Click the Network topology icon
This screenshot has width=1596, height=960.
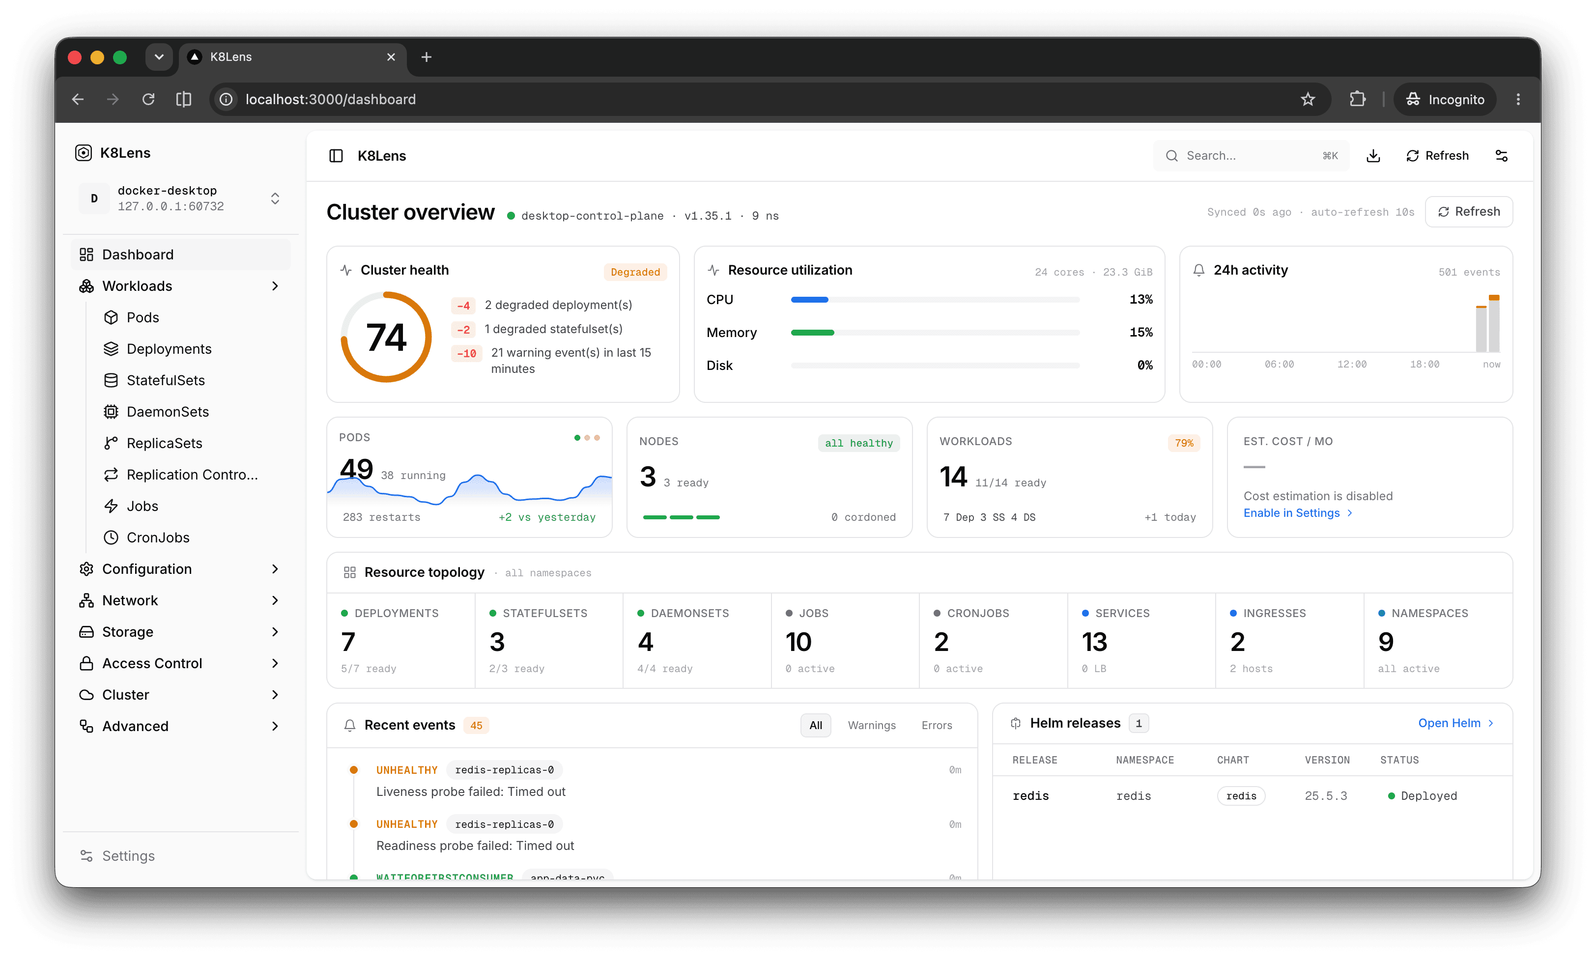[x=86, y=600]
